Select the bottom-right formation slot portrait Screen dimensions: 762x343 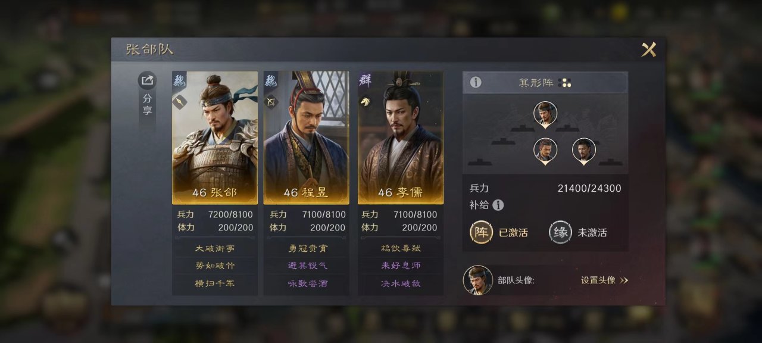click(584, 151)
